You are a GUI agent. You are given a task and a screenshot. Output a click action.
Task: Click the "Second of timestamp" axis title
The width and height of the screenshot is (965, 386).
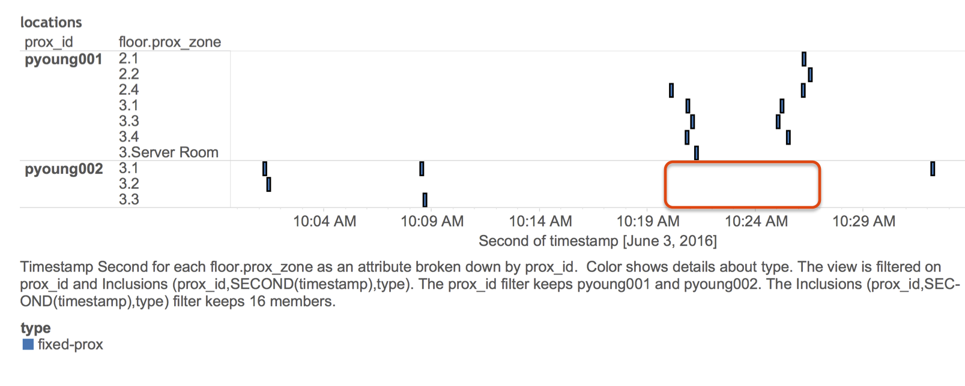pos(597,241)
